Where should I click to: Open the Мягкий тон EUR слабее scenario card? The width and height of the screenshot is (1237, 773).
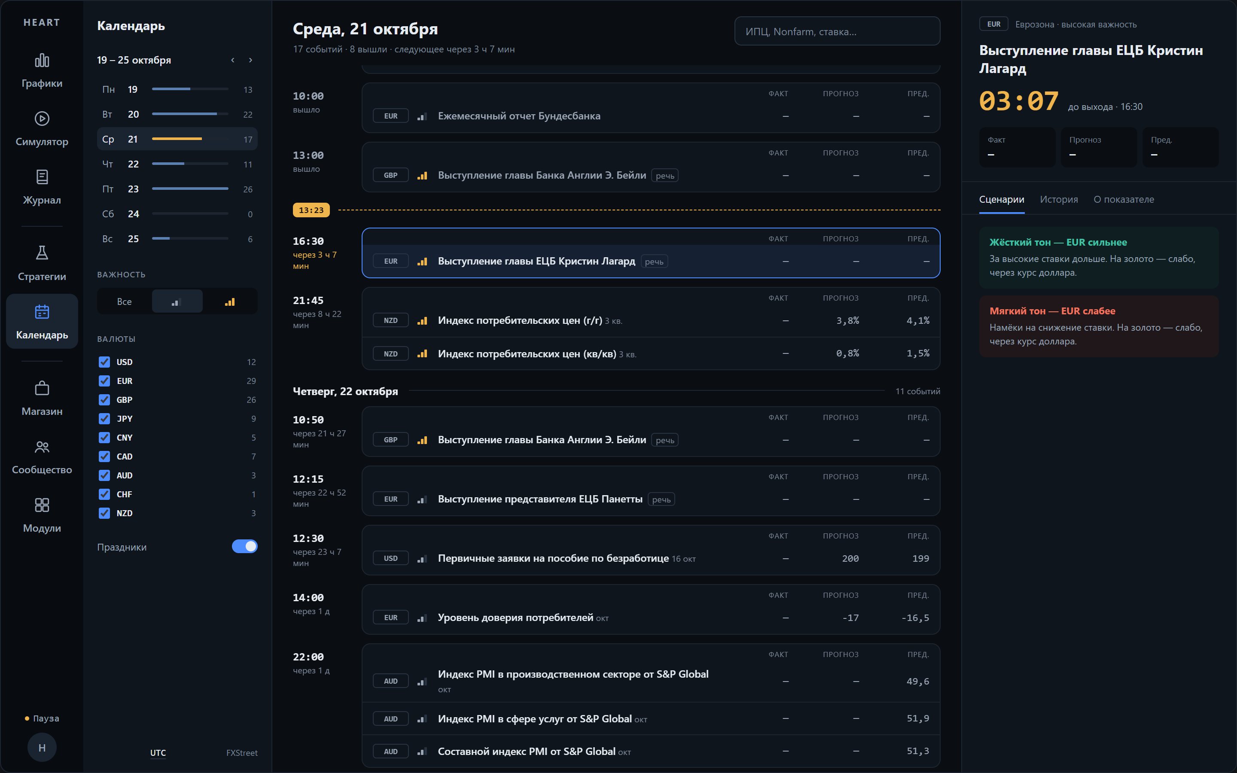1098,326
